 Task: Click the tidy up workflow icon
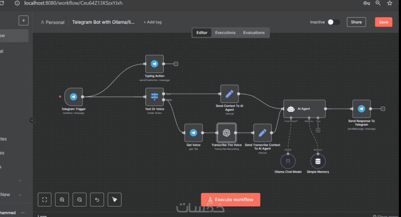114,199
